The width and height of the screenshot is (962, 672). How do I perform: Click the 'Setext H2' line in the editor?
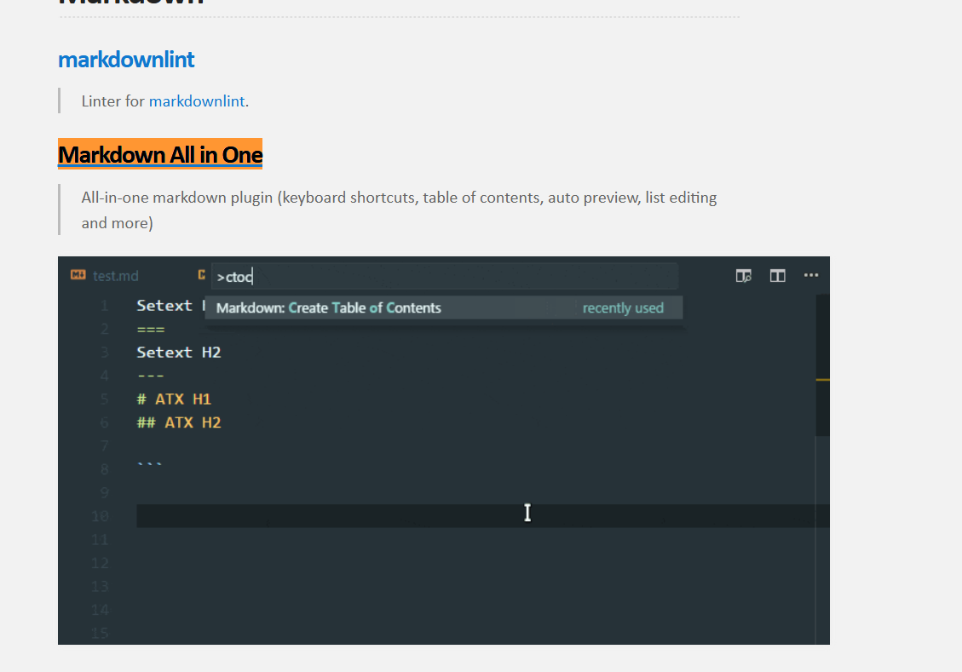(x=179, y=353)
